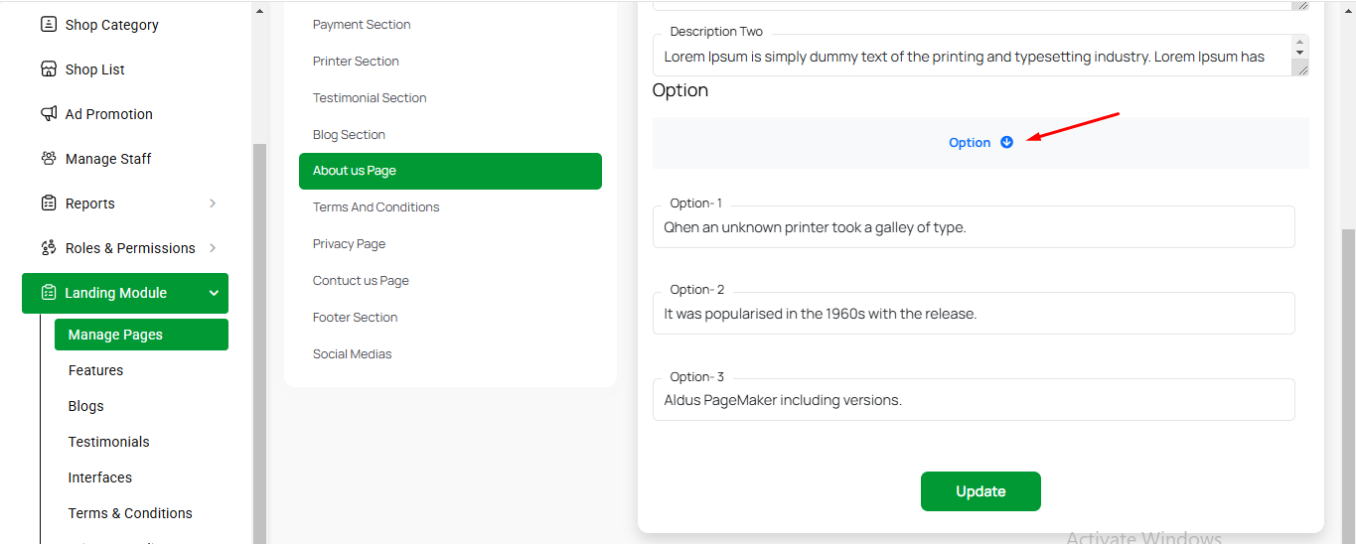1356x544 pixels.
Task: Select the Footer Section tab
Action: [355, 318]
